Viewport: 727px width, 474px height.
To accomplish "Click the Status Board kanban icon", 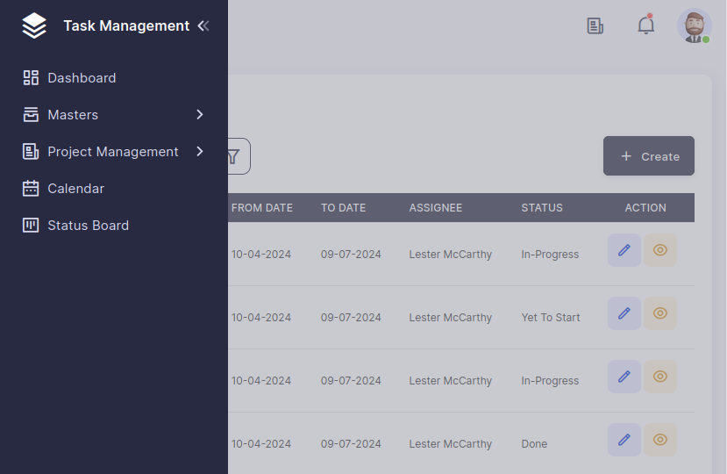I will point(31,226).
